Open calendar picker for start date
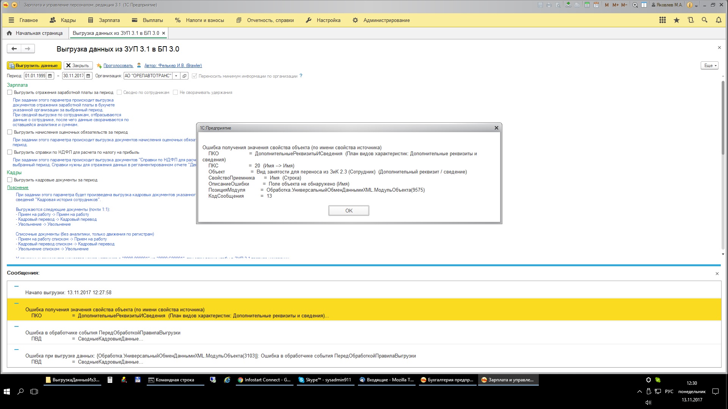The height and width of the screenshot is (409, 728). 50,76
